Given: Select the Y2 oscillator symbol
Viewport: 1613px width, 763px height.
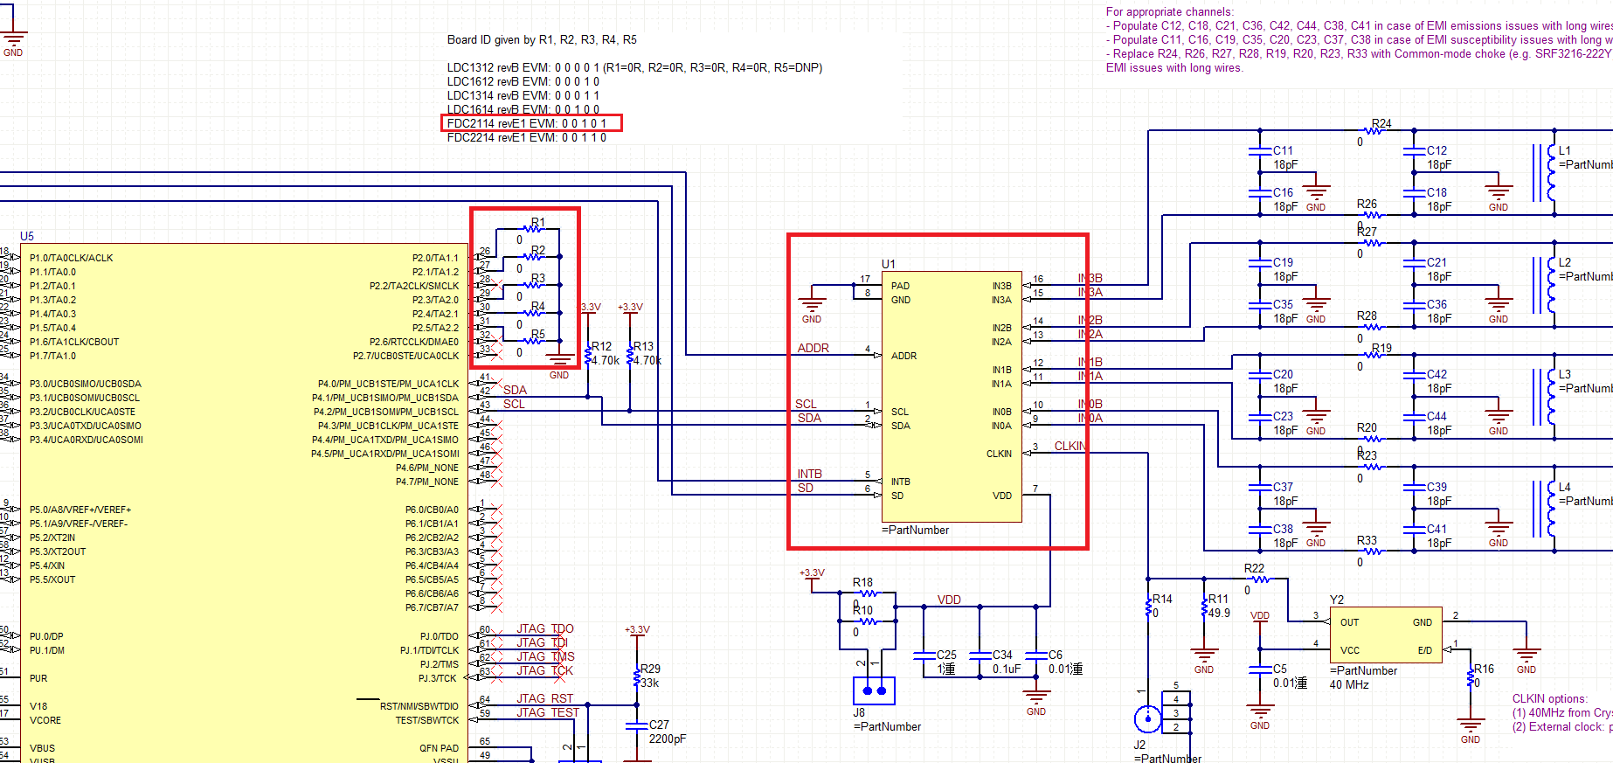Looking at the screenshot, I should (1386, 635).
